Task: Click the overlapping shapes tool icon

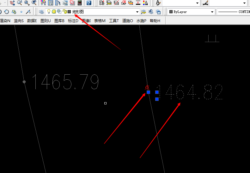Action: (x=14, y=12)
